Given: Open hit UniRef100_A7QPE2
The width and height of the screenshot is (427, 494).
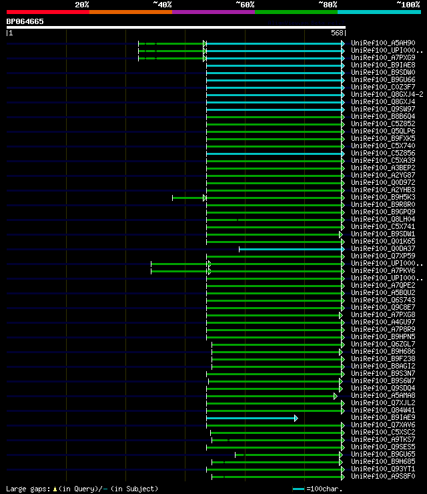Looking at the screenshot, I should tap(383, 286).
